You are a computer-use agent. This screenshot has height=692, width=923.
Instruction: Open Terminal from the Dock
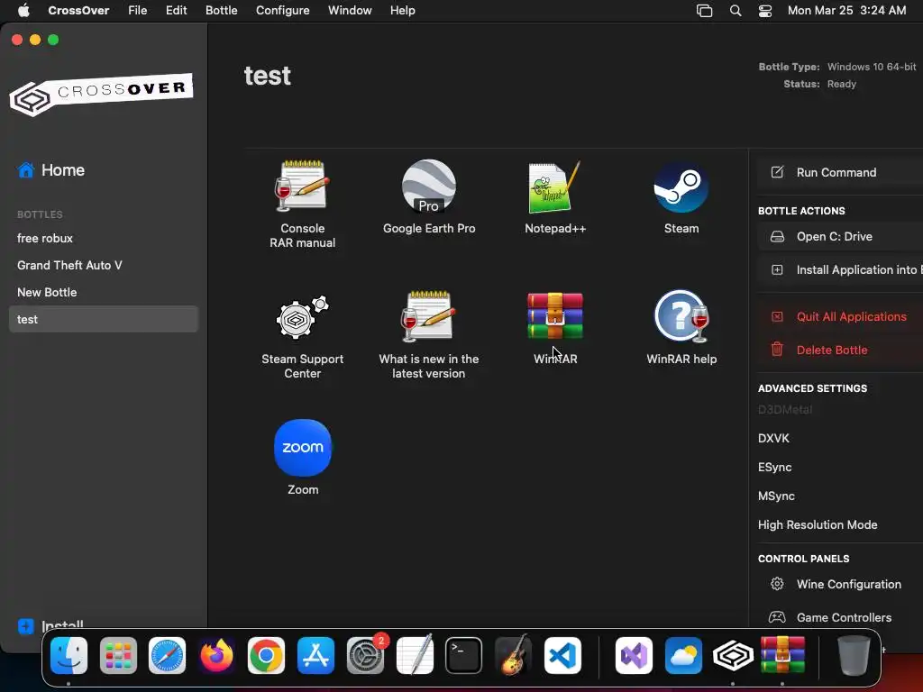pos(464,656)
